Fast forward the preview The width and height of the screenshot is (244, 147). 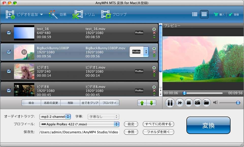(180, 103)
